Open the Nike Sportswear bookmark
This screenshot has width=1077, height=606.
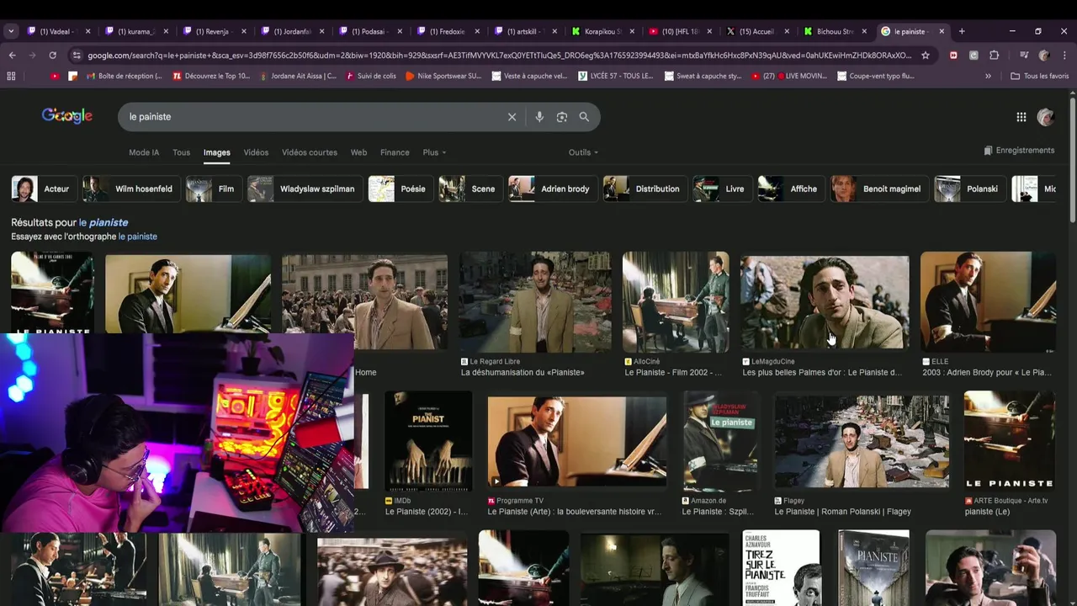coord(443,76)
